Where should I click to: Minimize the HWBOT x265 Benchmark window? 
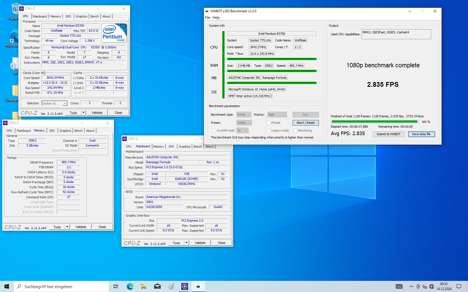pyautogui.click(x=410, y=11)
